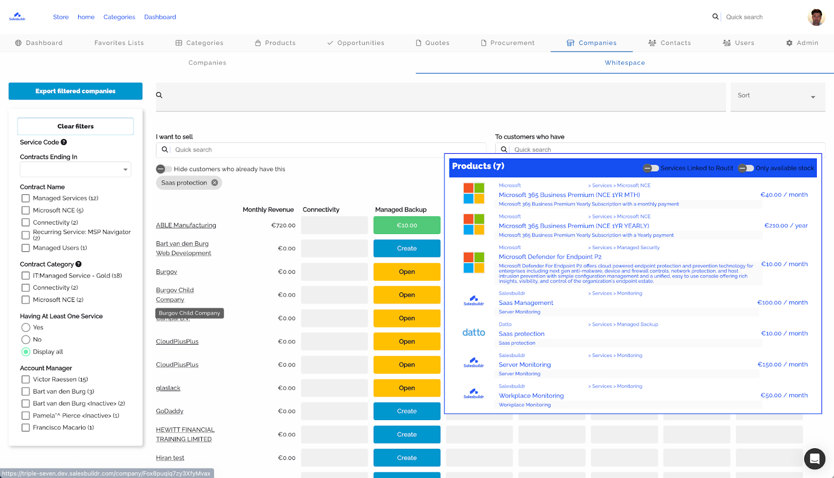The width and height of the screenshot is (834, 478).
Task: Click Salesbuildr logo beside Workplace Monitoring
Action: (x=474, y=394)
